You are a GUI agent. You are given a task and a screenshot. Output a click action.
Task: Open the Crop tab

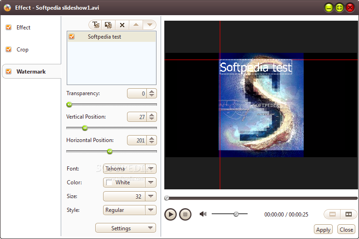[23, 50]
